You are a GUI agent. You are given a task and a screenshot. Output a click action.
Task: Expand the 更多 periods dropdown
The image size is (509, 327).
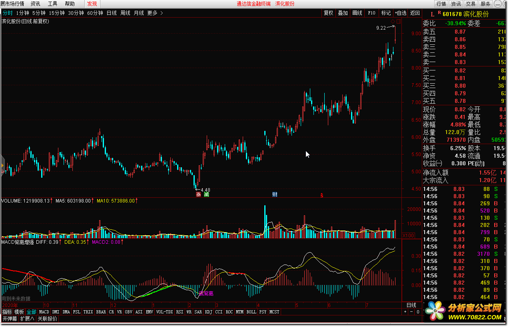coord(155,13)
